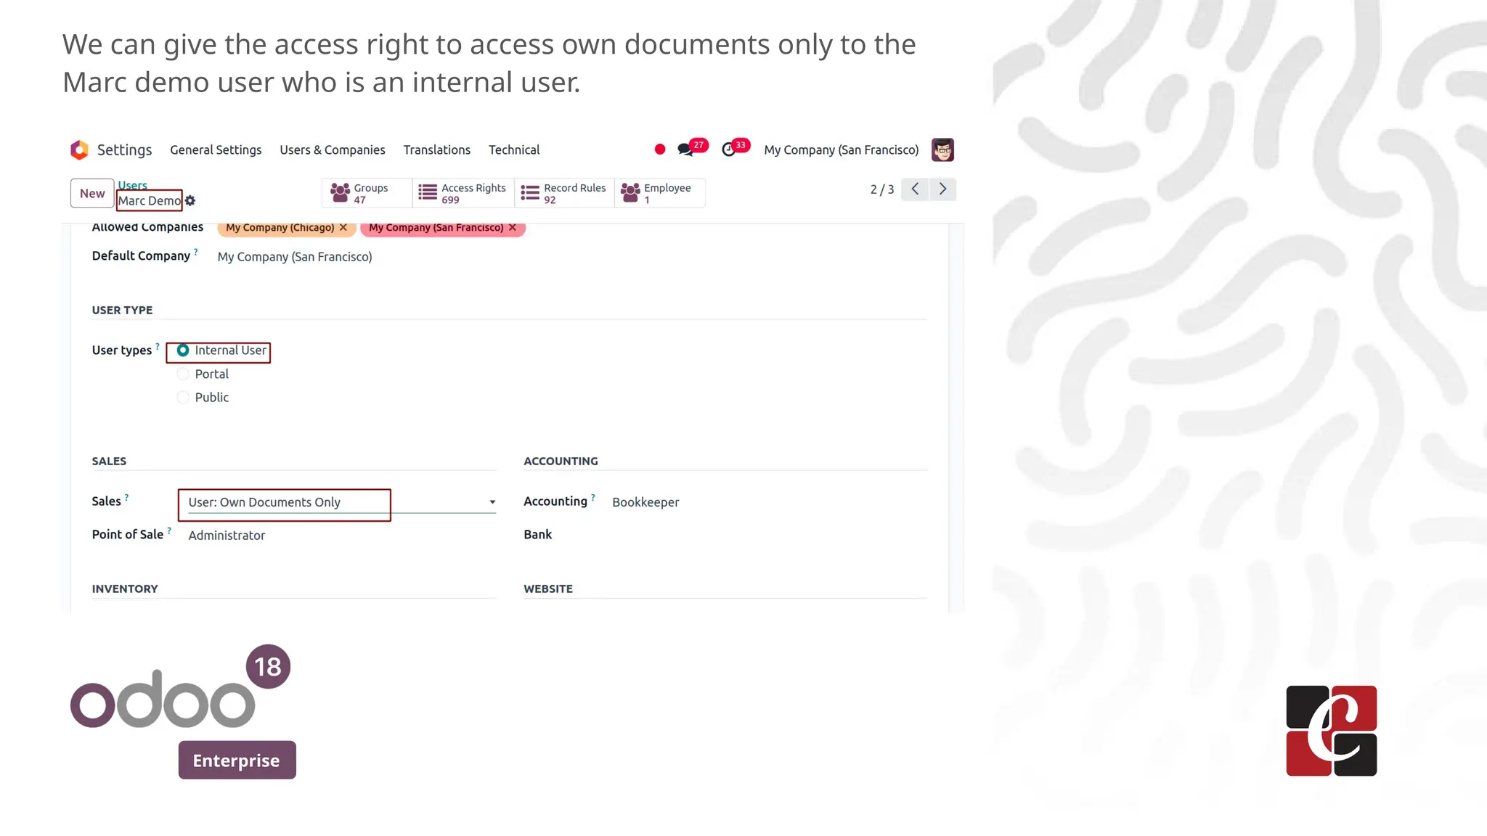This screenshot has height=836, width=1487.
Task: Remove the My Company (San Francisco) tag
Action: coord(513,227)
